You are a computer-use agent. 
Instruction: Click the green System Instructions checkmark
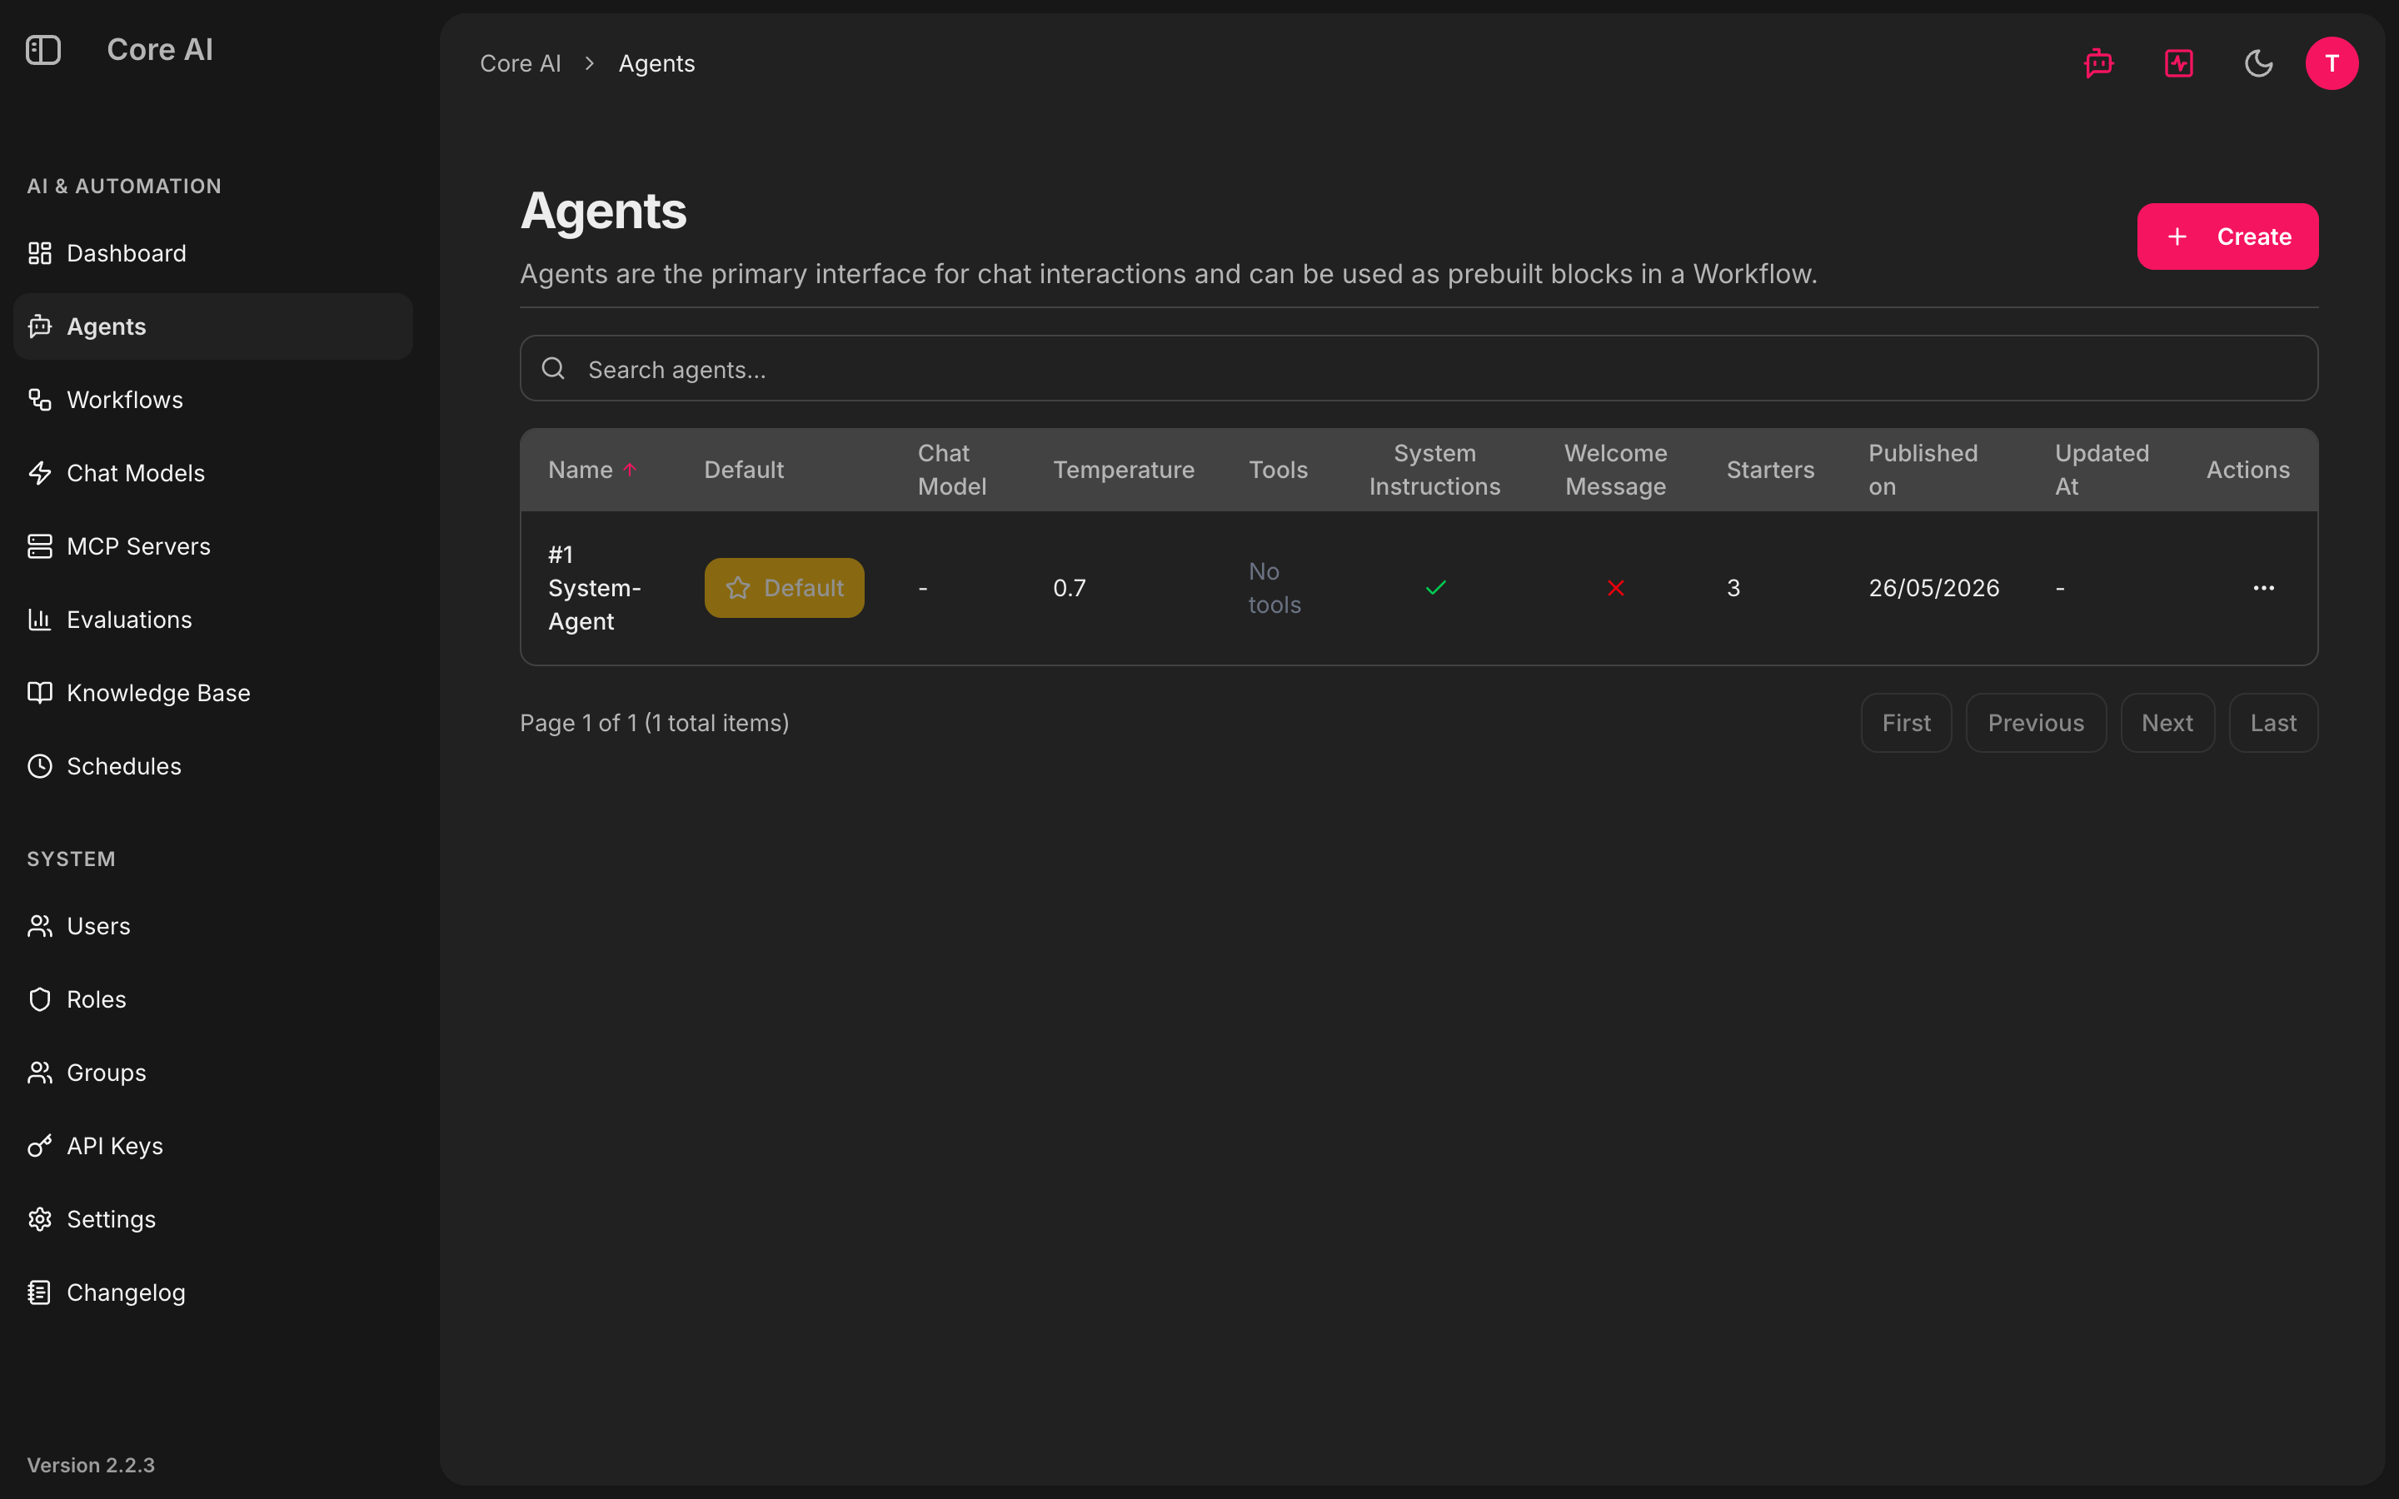[1435, 588]
